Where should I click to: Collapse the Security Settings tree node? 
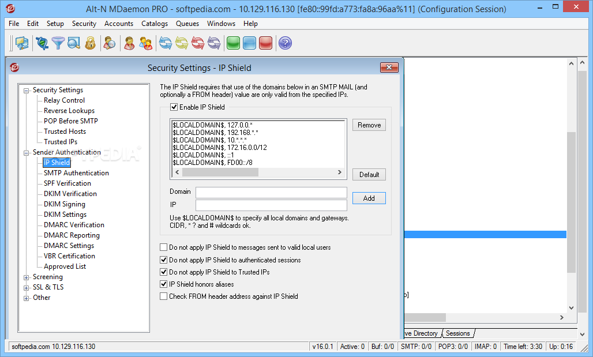point(26,91)
